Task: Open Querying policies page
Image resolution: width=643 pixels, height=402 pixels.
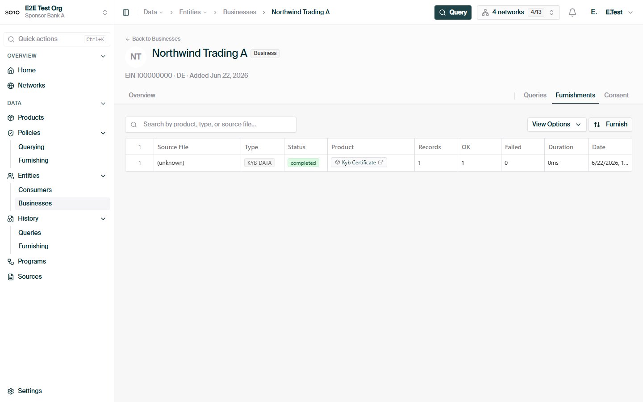Action: (x=31, y=147)
